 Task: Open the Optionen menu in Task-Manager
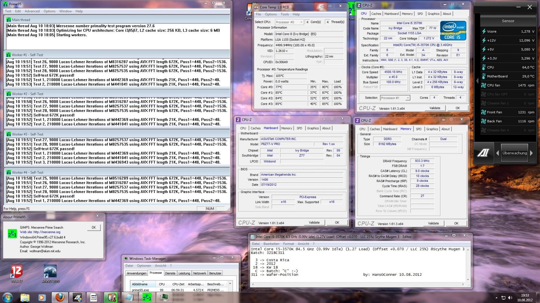(x=144, y=266)
